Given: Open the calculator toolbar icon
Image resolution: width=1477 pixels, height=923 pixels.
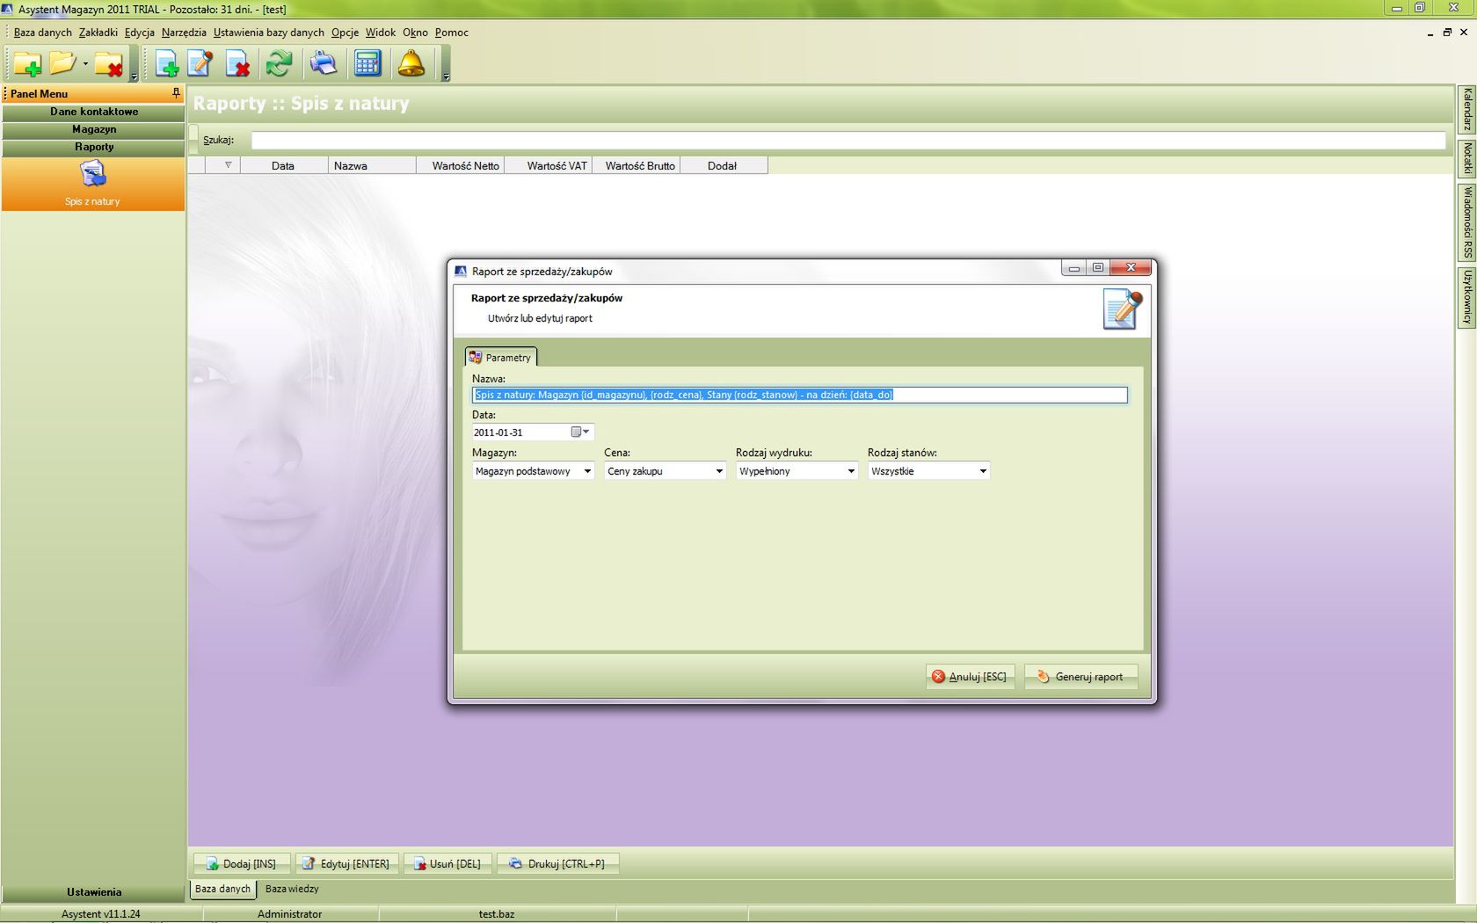Looking at the screenshot, I should [x=367, y=63].
